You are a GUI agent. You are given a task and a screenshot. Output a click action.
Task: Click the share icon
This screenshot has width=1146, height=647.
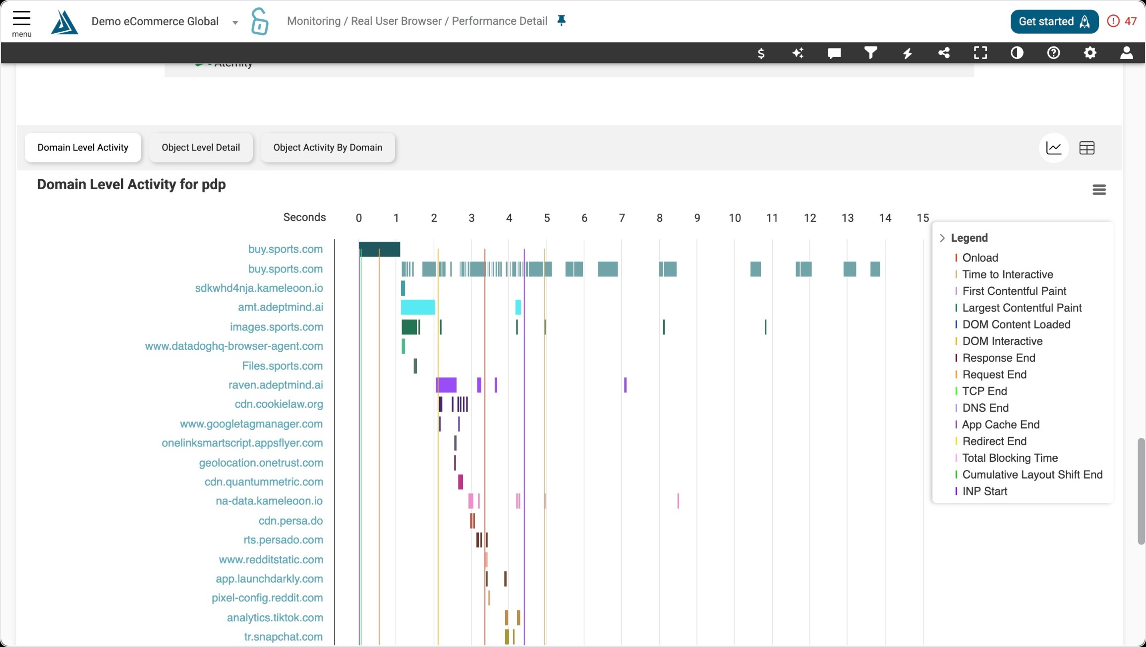(x=944, y=53)
